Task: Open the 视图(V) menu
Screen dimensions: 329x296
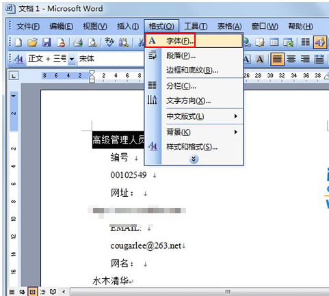Action: click(94, 27)
